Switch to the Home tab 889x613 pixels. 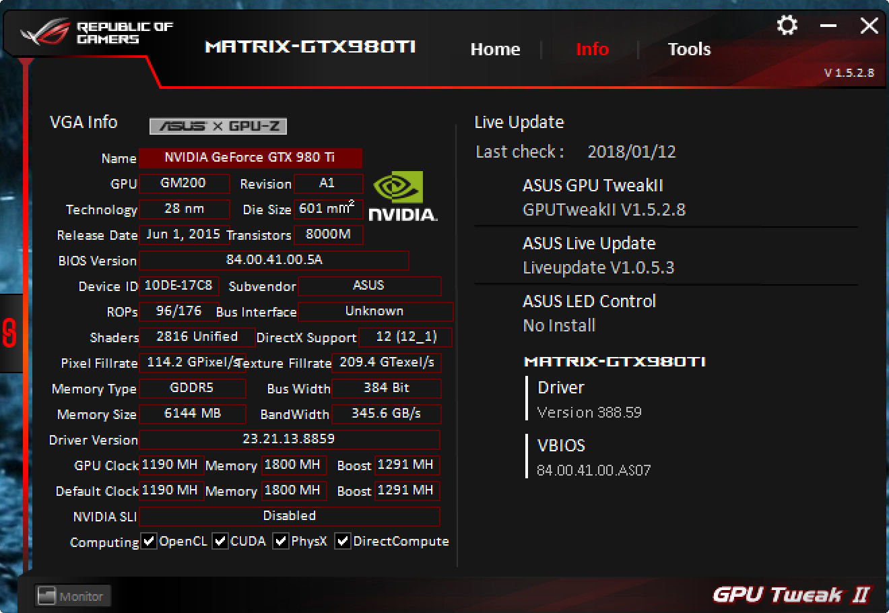[495, 49]
